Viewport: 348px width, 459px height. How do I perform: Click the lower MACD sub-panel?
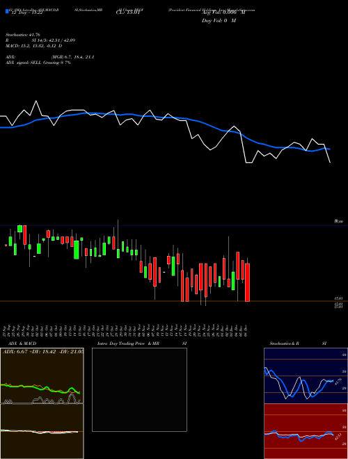point(42,431)
